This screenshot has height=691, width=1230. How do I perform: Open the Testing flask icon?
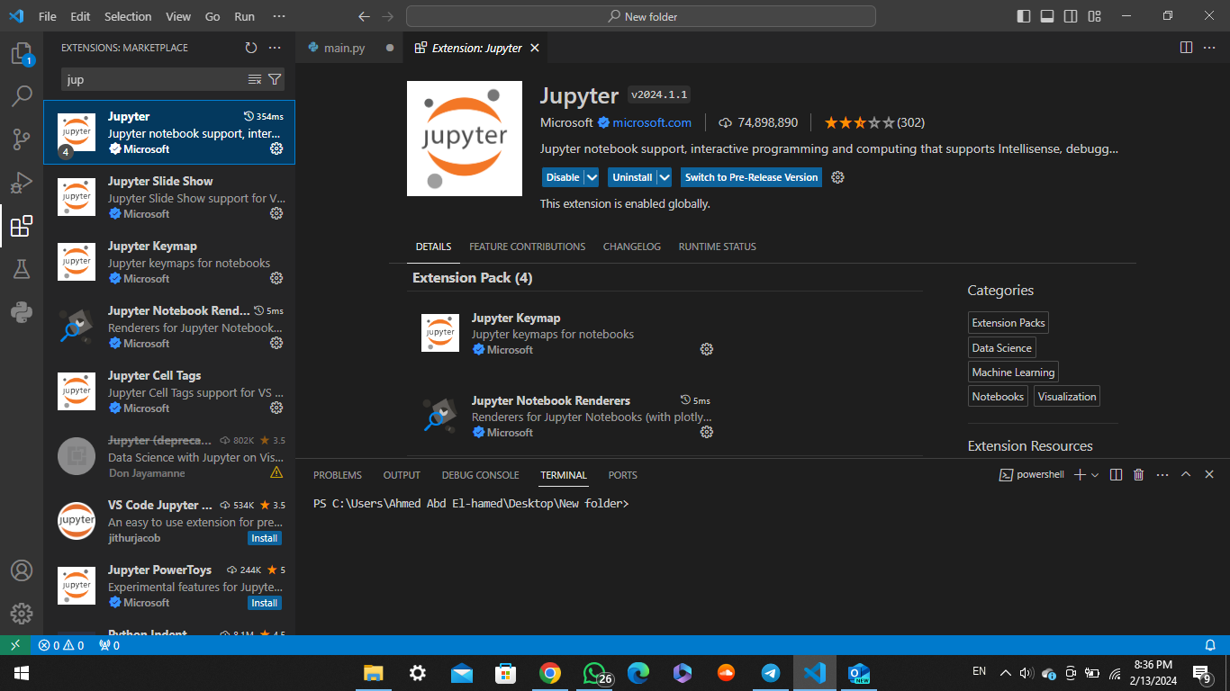point(22,269)
